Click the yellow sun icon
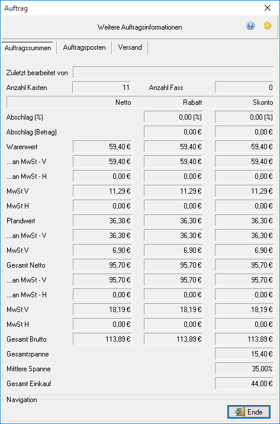The width and height of the screenshot is (280, 424). (268, 26)
